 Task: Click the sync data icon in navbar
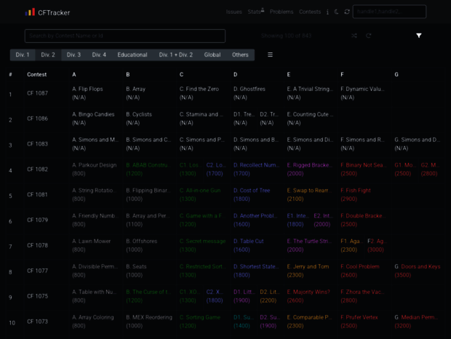pyautogui.click(x=347, y=12)
